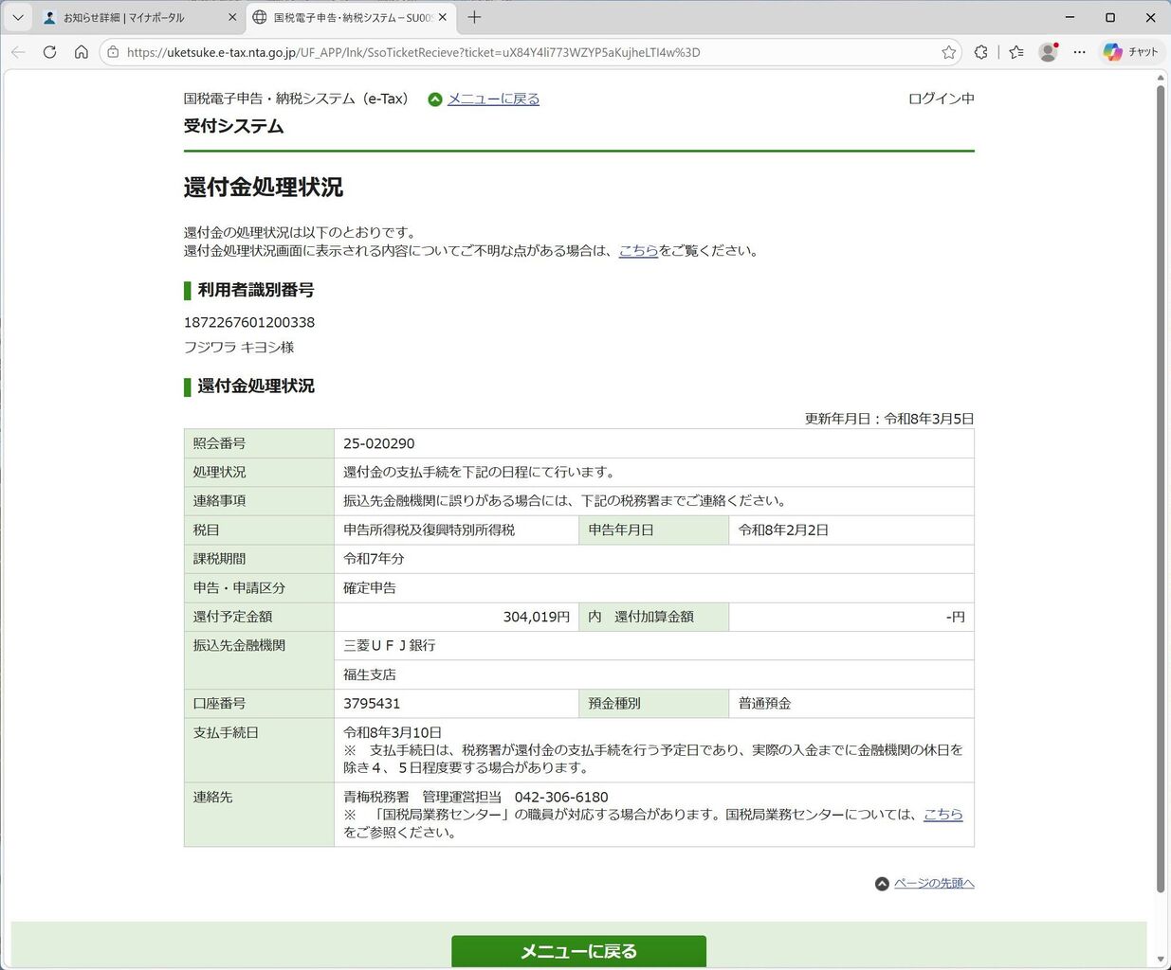Add page to favorites star icon

tap(948, 52)
